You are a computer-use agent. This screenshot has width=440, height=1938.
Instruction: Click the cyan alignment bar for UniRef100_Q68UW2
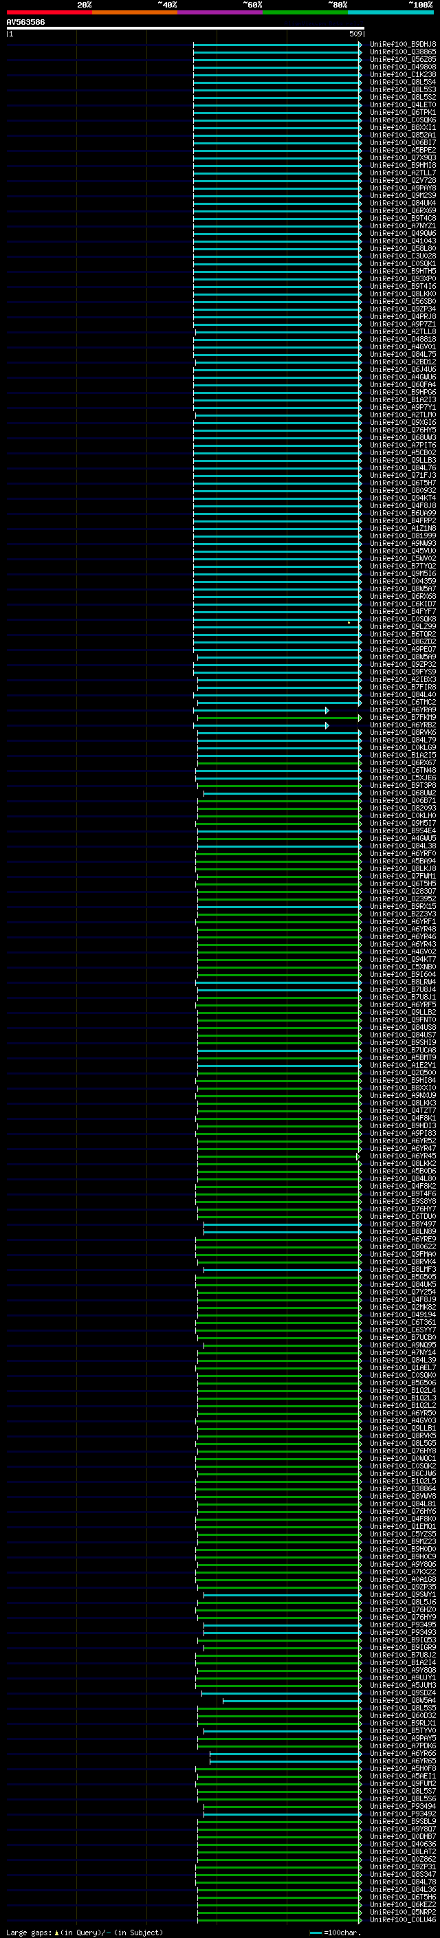pos(281,793)
